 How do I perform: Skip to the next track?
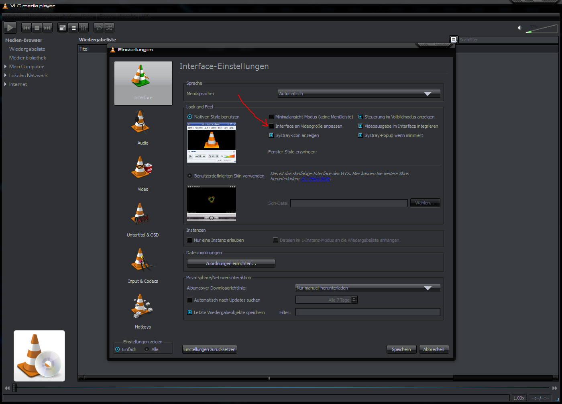point(47,28)
